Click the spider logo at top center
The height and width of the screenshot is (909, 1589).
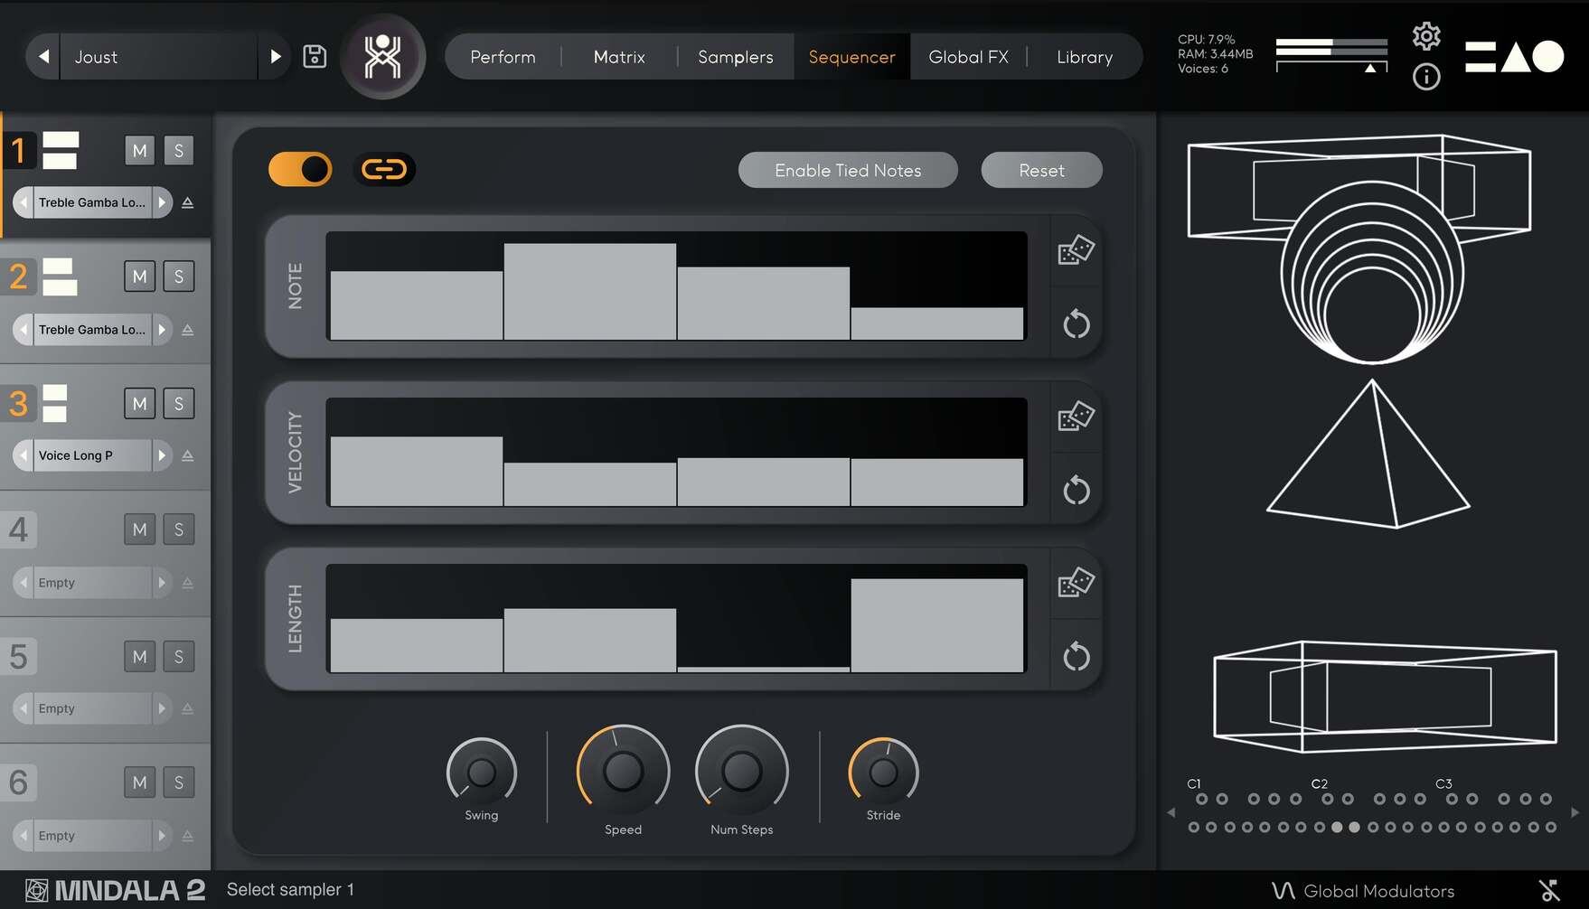(x=382, y=56)
